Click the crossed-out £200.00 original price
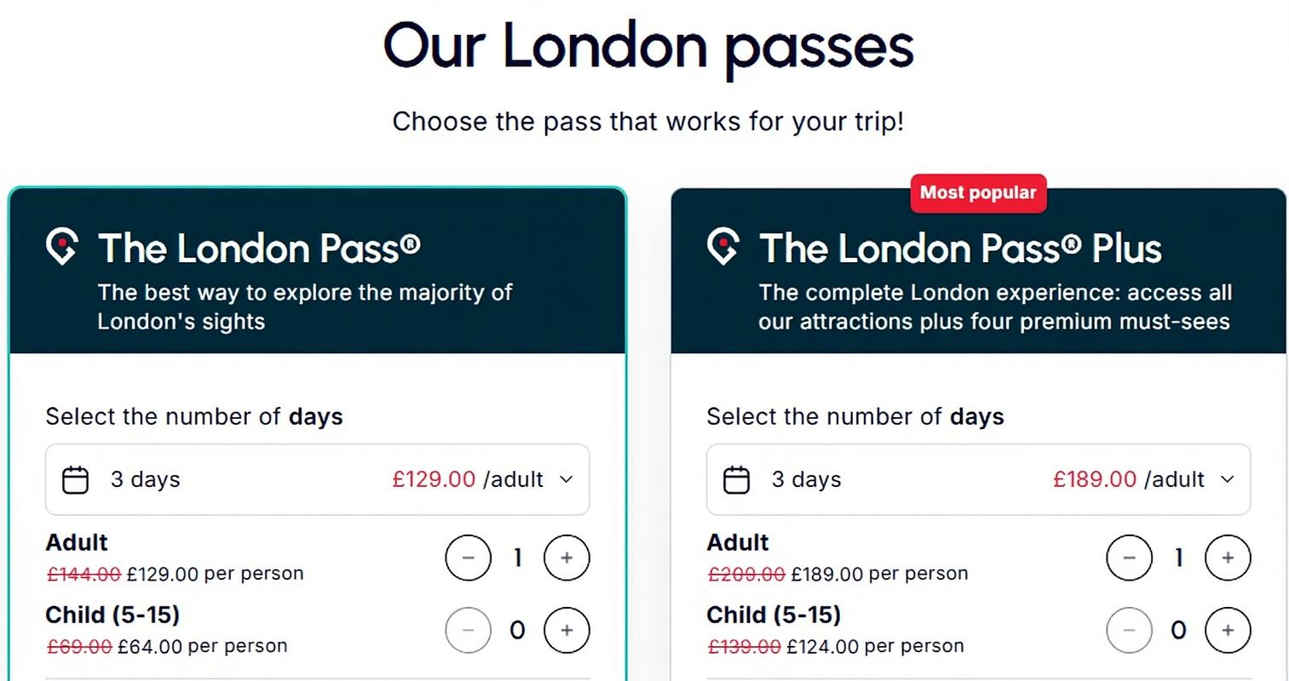The image size is (1289, 681). (746, 573)
